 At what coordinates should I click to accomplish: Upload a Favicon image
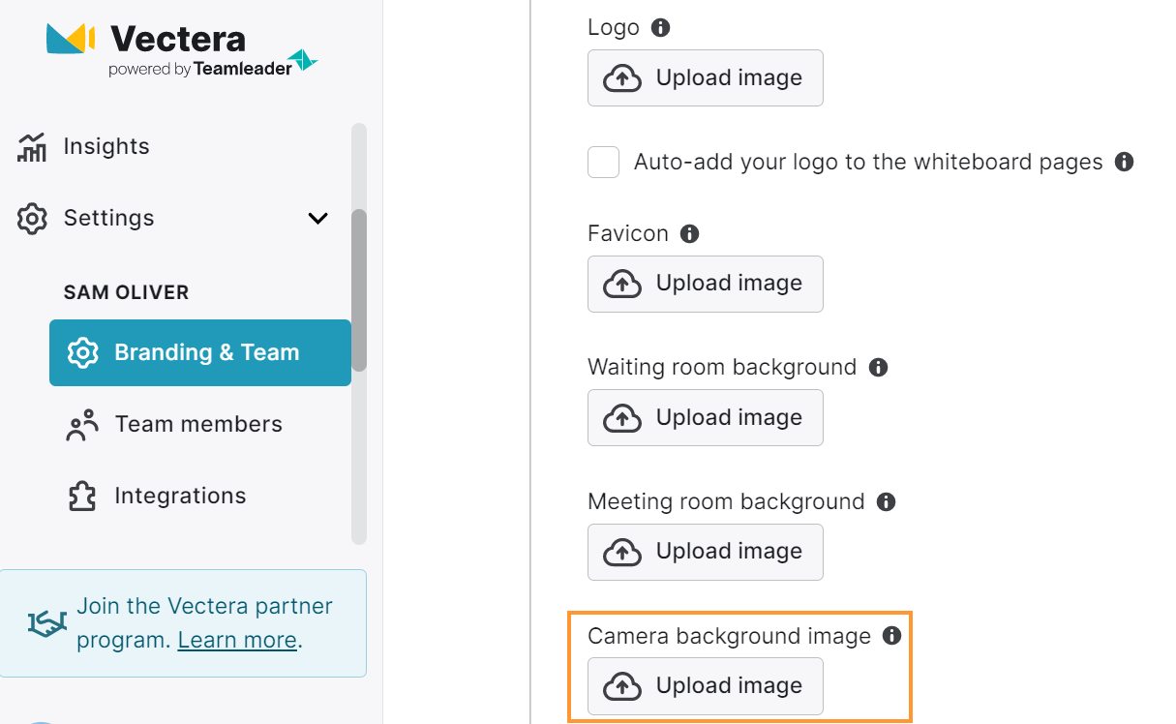tap(705, 284)
